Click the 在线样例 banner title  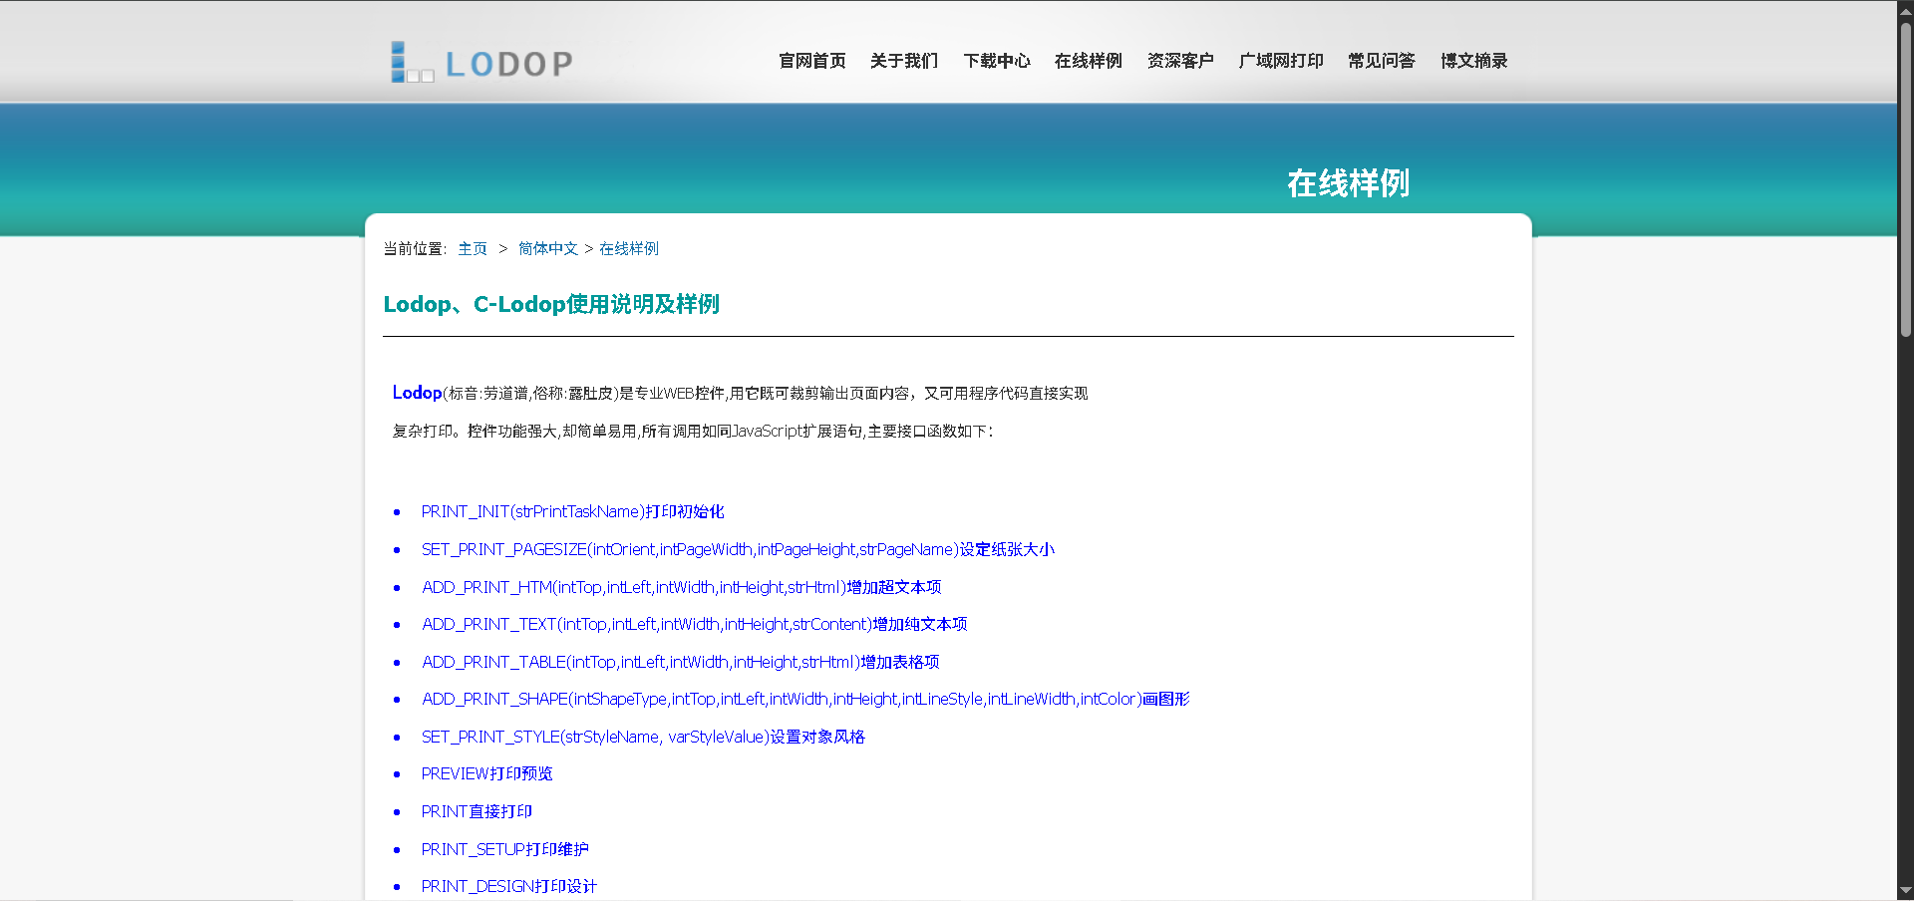tap(1348, 183)
